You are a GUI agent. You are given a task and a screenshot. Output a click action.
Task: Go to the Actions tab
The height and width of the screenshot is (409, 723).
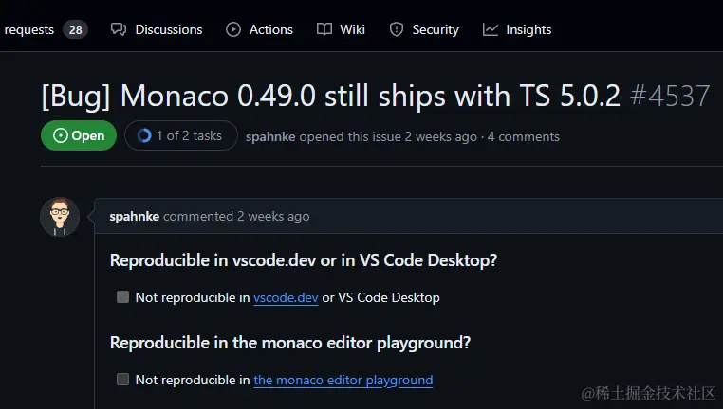(270, 29)
